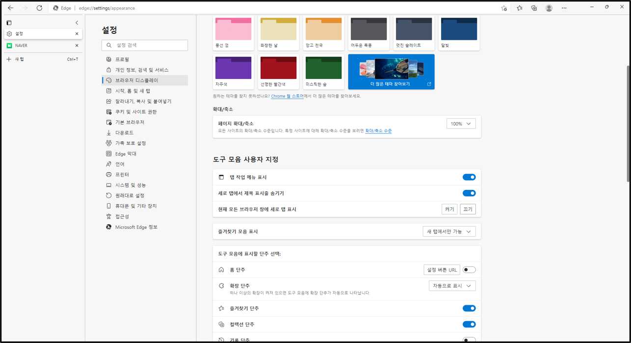This screenshot has width=631, height=343.
Task: Open 가족 보호 설정 section
Action: pos(145,143)
